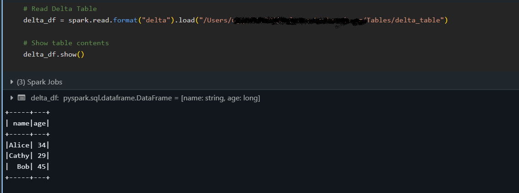Click the table icon beside delta_df
Viewport: 519px width, 193px height.
tap(21, 98)
